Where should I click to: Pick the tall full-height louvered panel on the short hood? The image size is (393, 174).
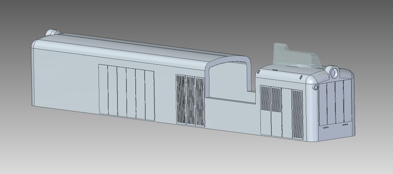tap(298, 115)
